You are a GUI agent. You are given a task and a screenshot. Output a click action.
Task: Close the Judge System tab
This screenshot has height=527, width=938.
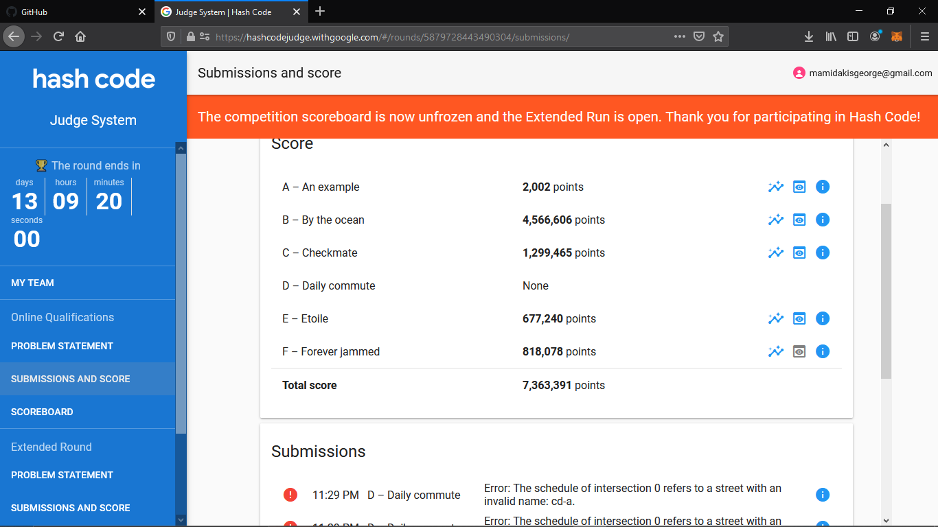point(296,12)
